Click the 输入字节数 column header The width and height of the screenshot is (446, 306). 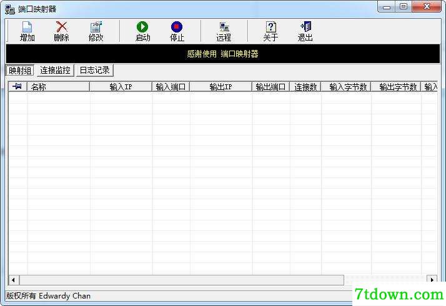coord(346,86)
